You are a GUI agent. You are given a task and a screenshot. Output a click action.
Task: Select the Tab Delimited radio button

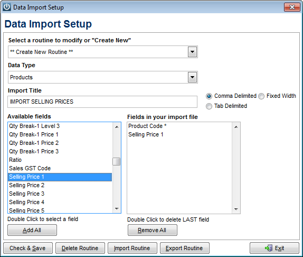[x=209, y=106]
